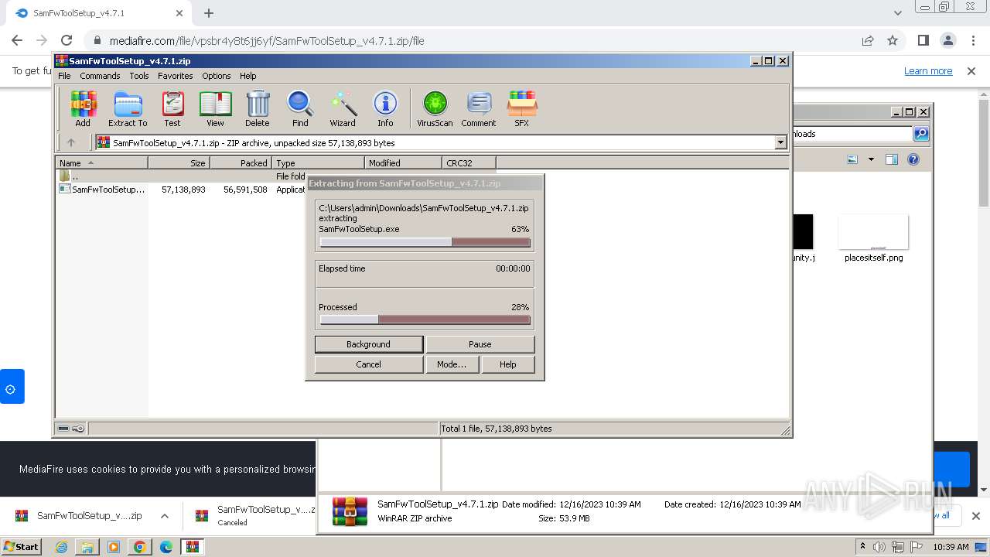Viewport: 990px width, 557px height.
Task: Sort by Size column header
Action: (179, 162)
